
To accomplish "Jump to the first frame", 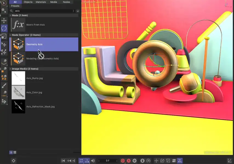I will (63, 161).
